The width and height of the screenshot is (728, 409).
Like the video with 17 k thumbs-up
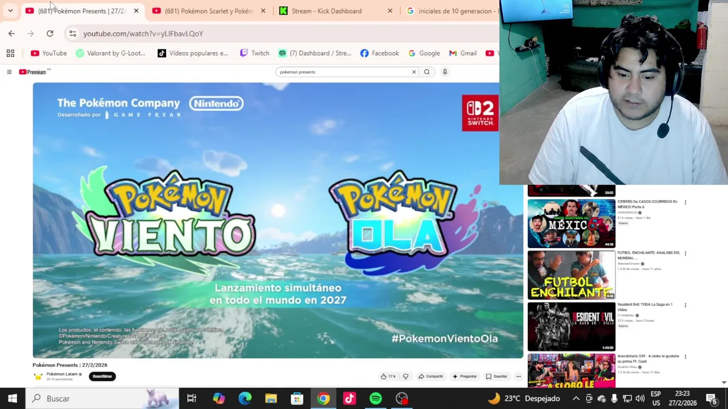(x=388, y=376)
